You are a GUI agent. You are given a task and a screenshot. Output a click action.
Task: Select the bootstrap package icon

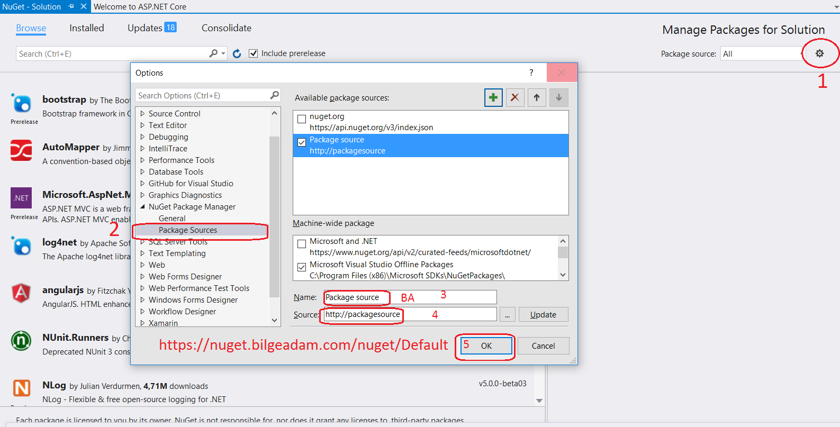click(22, 103)
